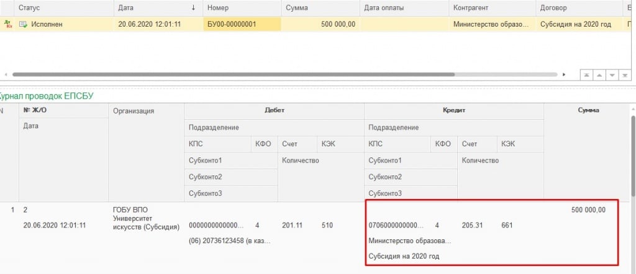Screen dimensions: 636x274
Task: Click the empty Дата оплаты cell in document row
Action: coord(404,24)
